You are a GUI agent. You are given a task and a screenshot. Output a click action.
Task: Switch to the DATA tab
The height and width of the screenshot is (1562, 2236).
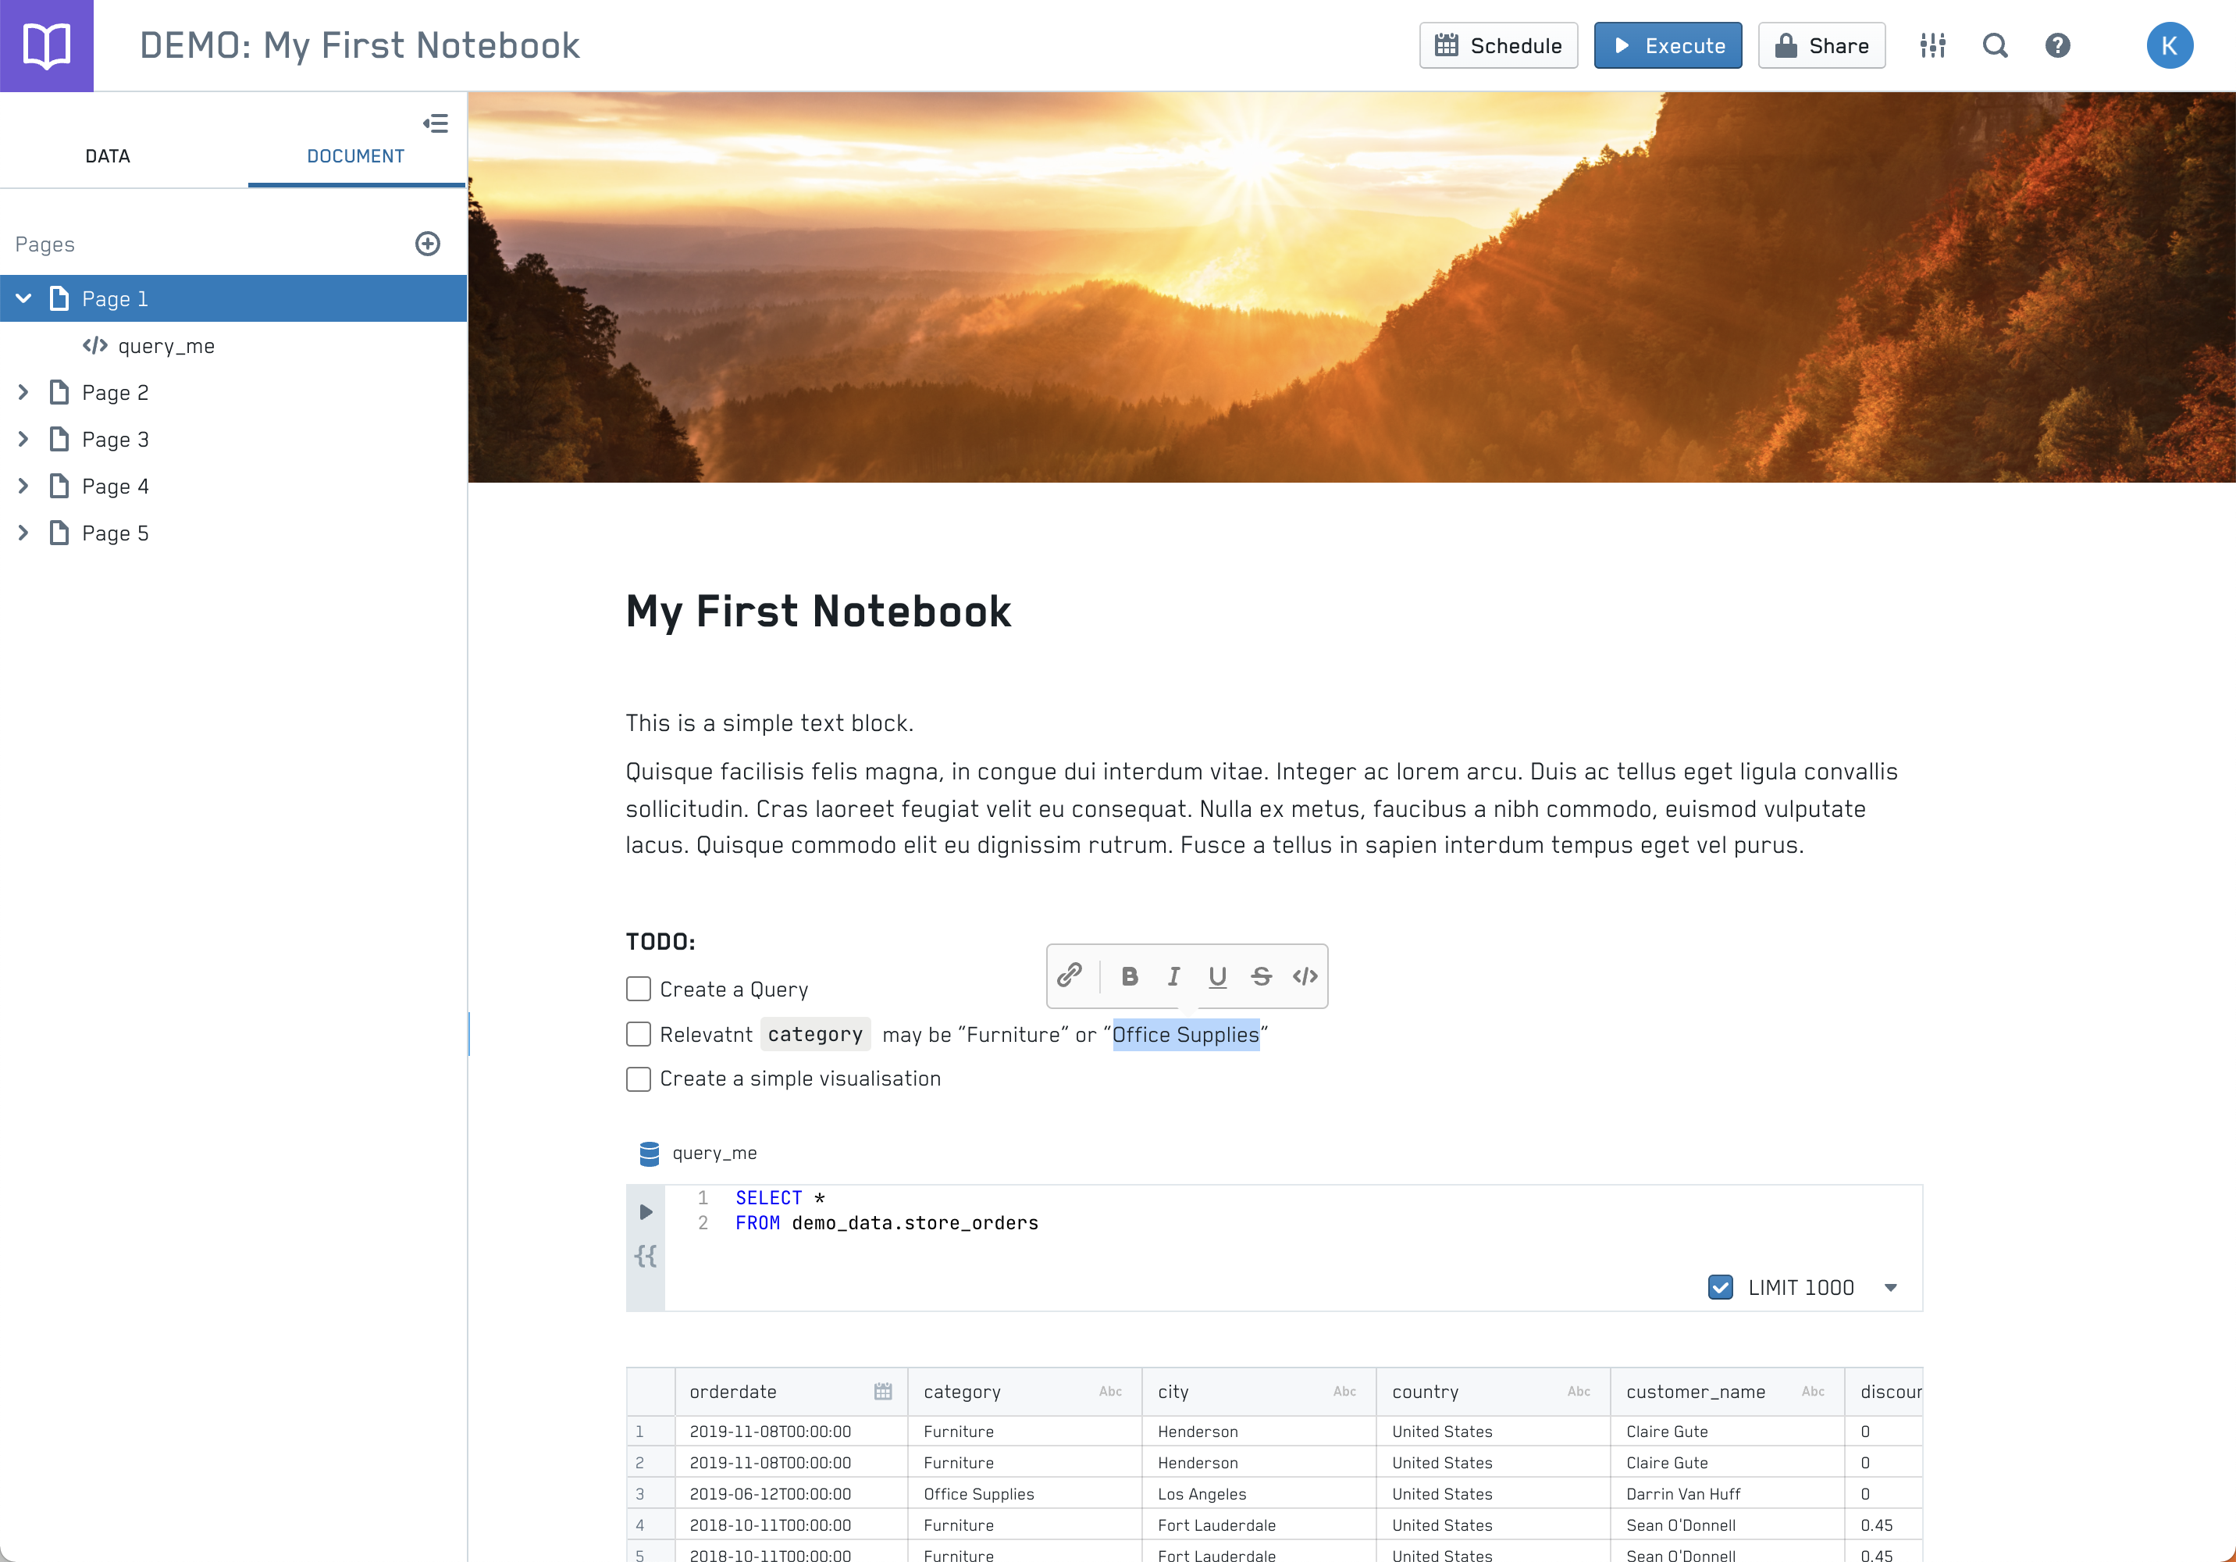tap(107, 156)
